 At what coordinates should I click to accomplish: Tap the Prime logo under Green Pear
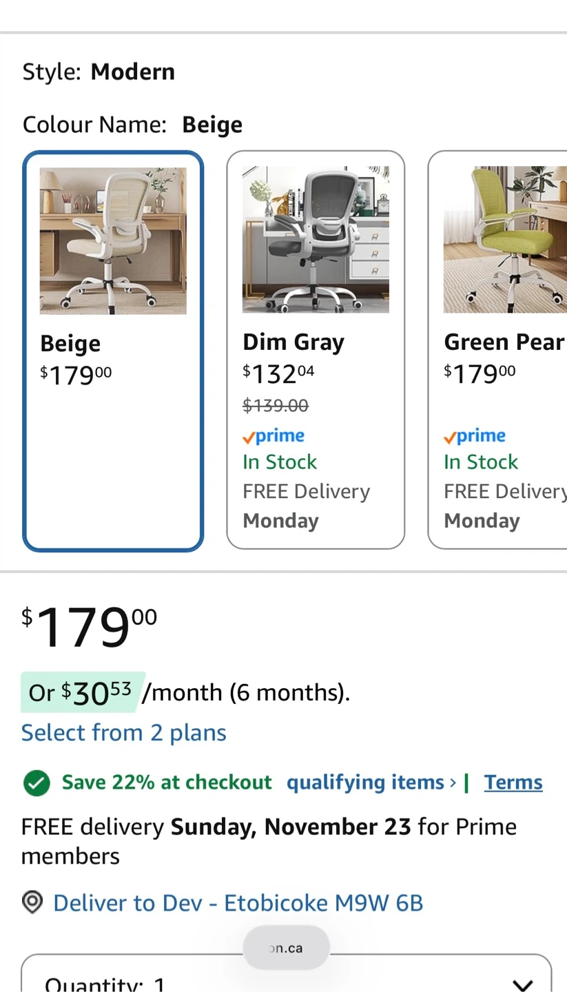(x=475, y=436)
